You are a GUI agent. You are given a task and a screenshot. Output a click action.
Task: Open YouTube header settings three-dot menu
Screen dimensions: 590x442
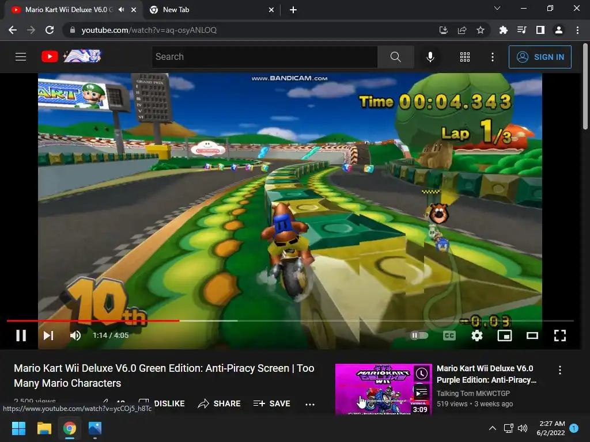click(x=493, y=57)
